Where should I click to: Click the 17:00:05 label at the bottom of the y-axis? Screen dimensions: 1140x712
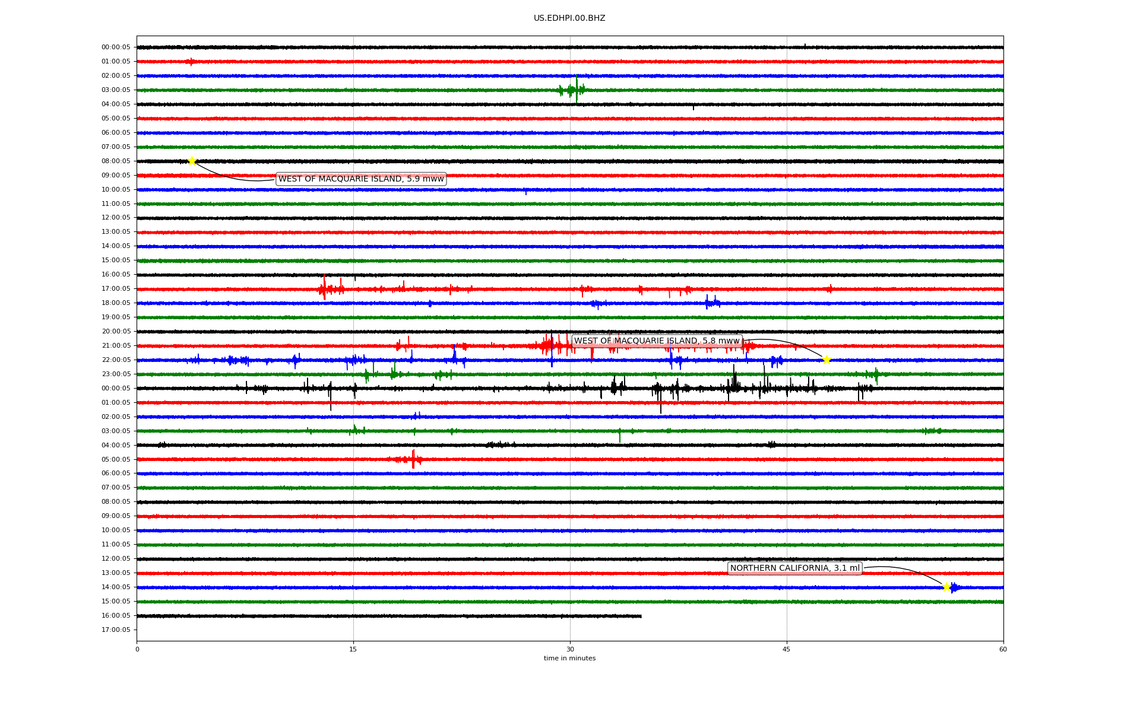[116, 630]
